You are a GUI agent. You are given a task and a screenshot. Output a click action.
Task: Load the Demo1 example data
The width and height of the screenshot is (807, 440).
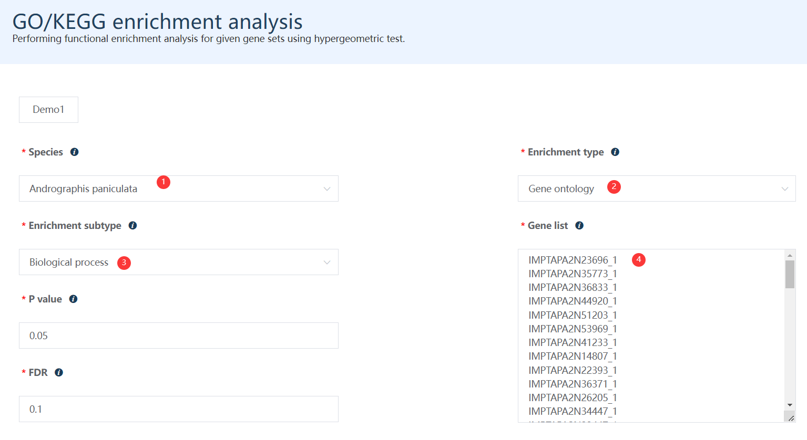48,110
